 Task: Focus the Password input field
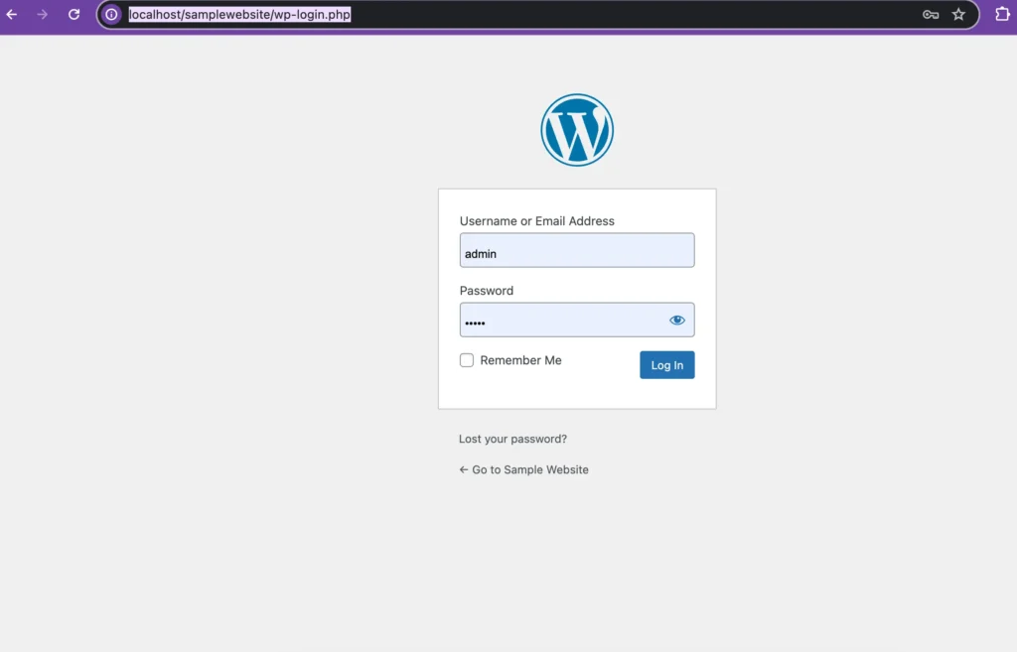(x=577, y=320)
